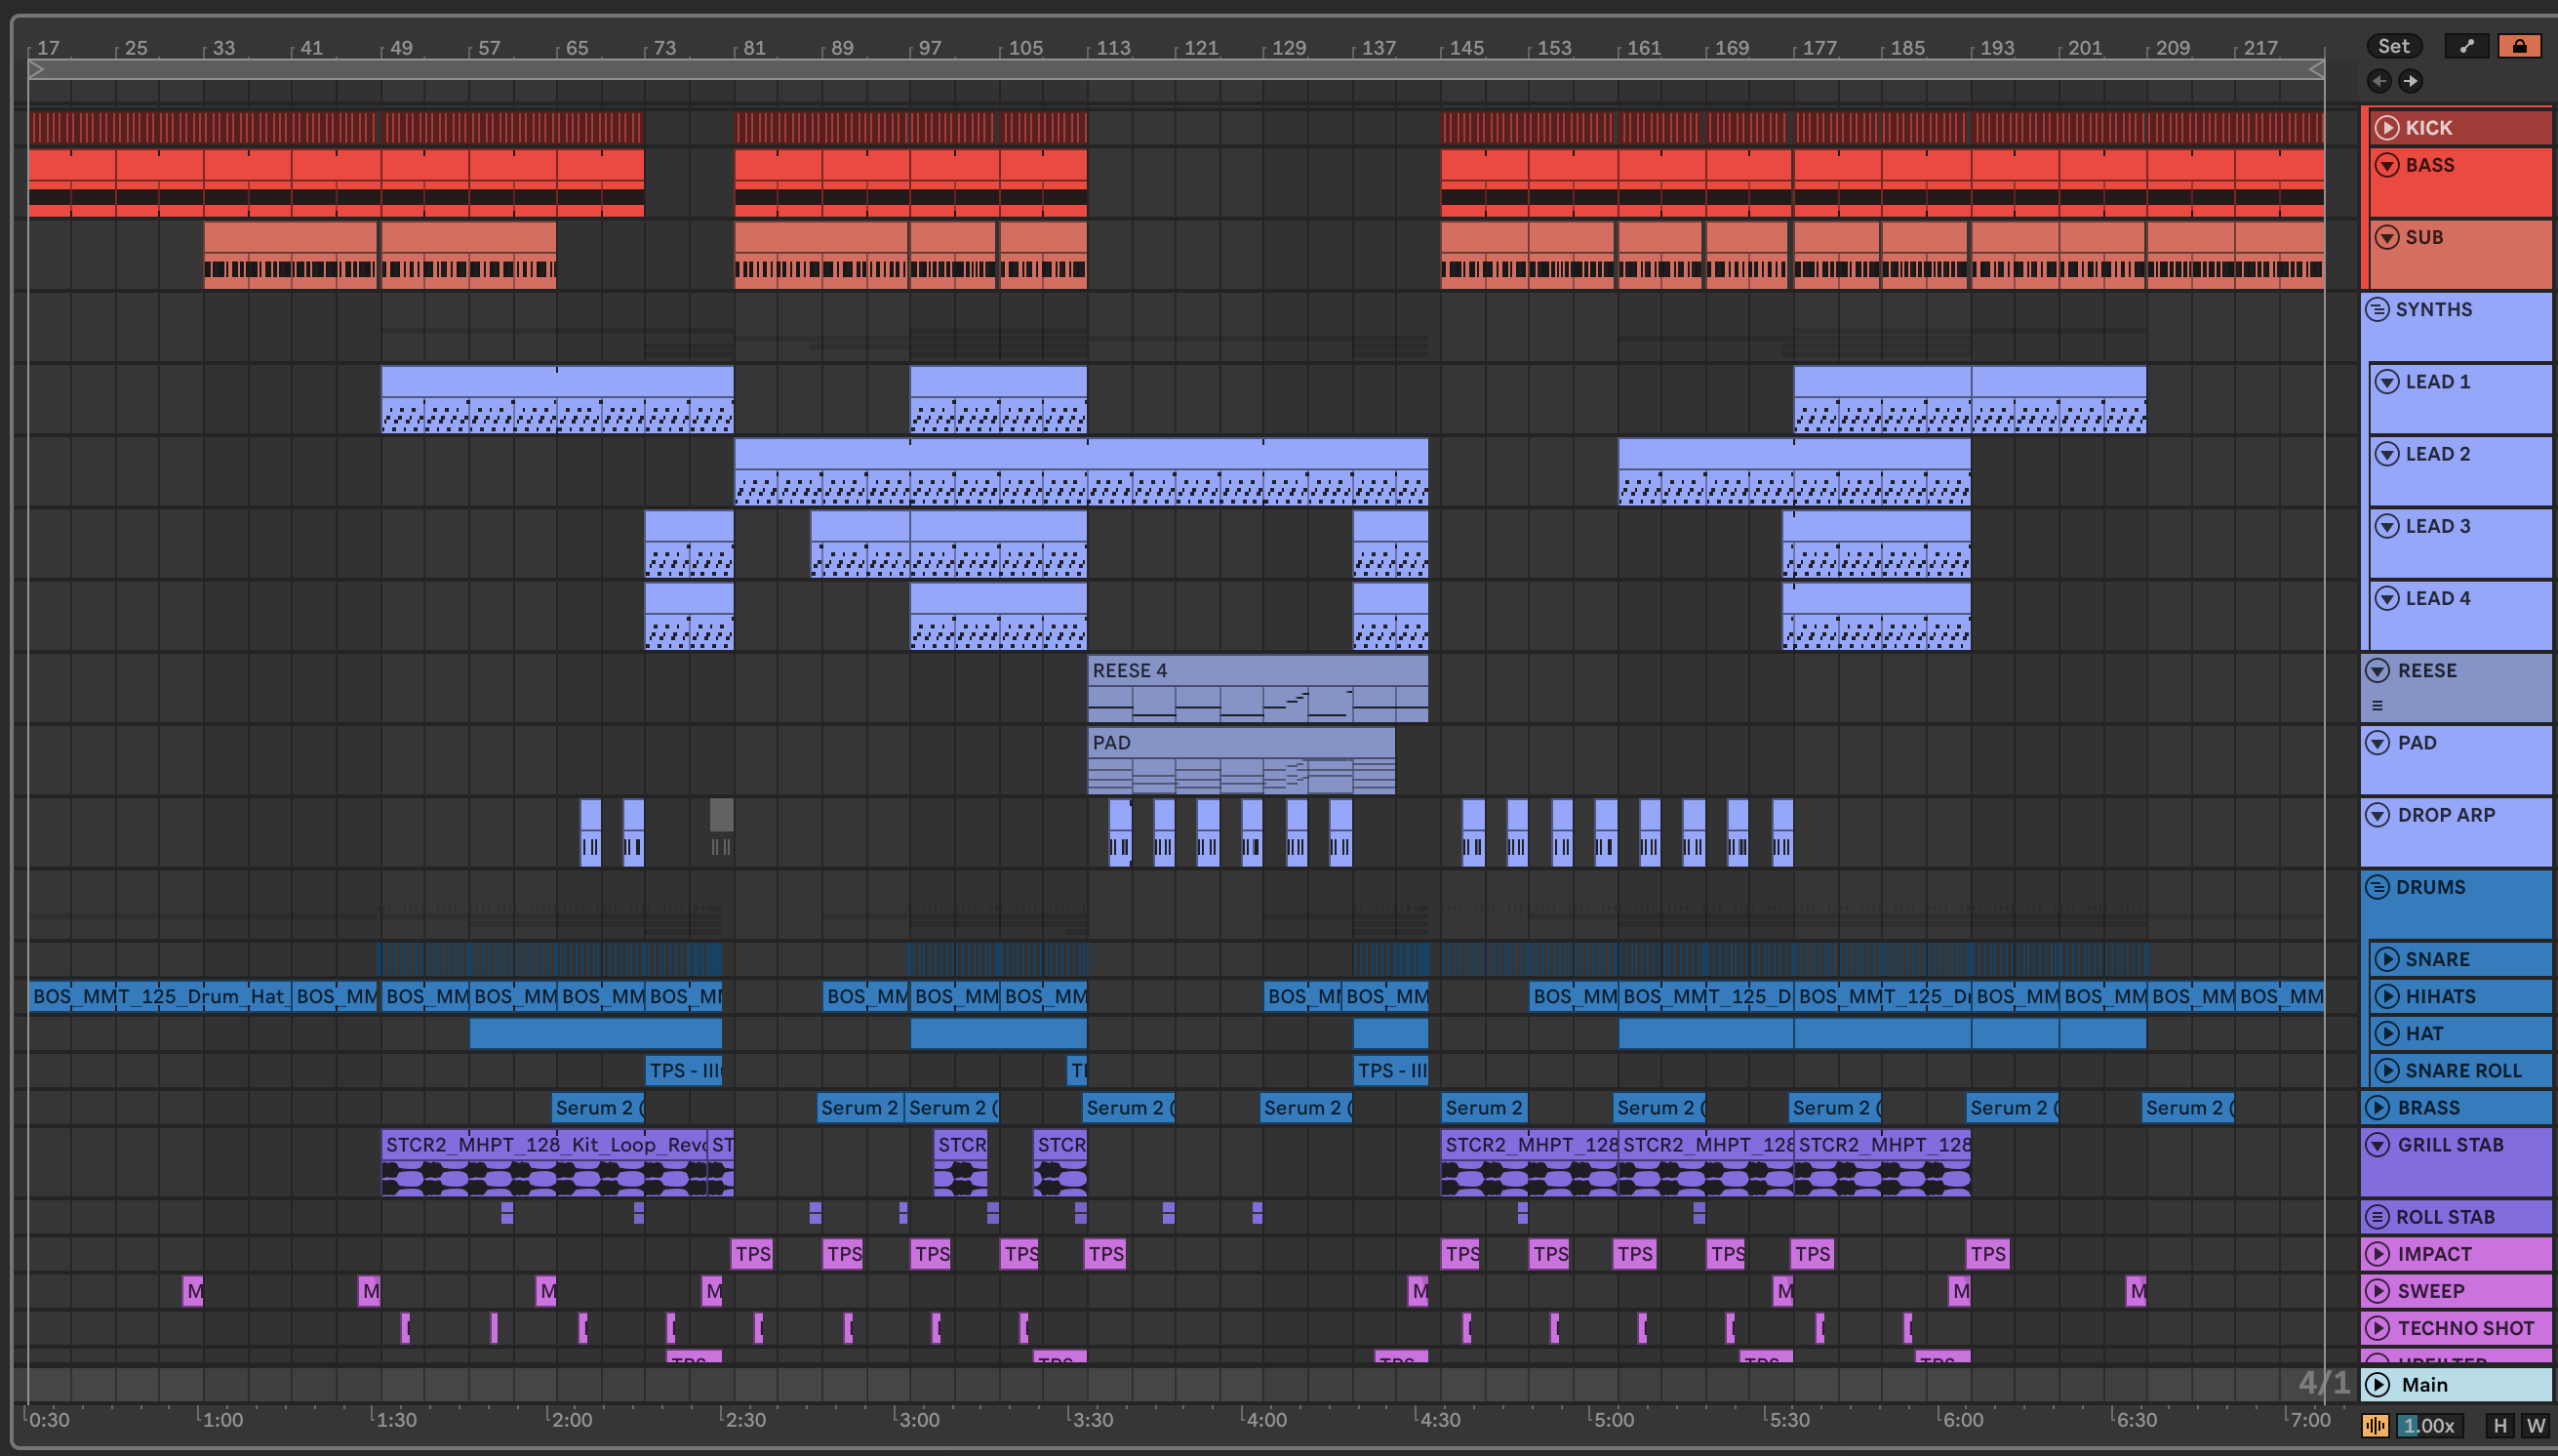The height and width of the screenshot is (1456, 2558).
Task: Click the Set locator button
Action: click(x=2393, y=46)
